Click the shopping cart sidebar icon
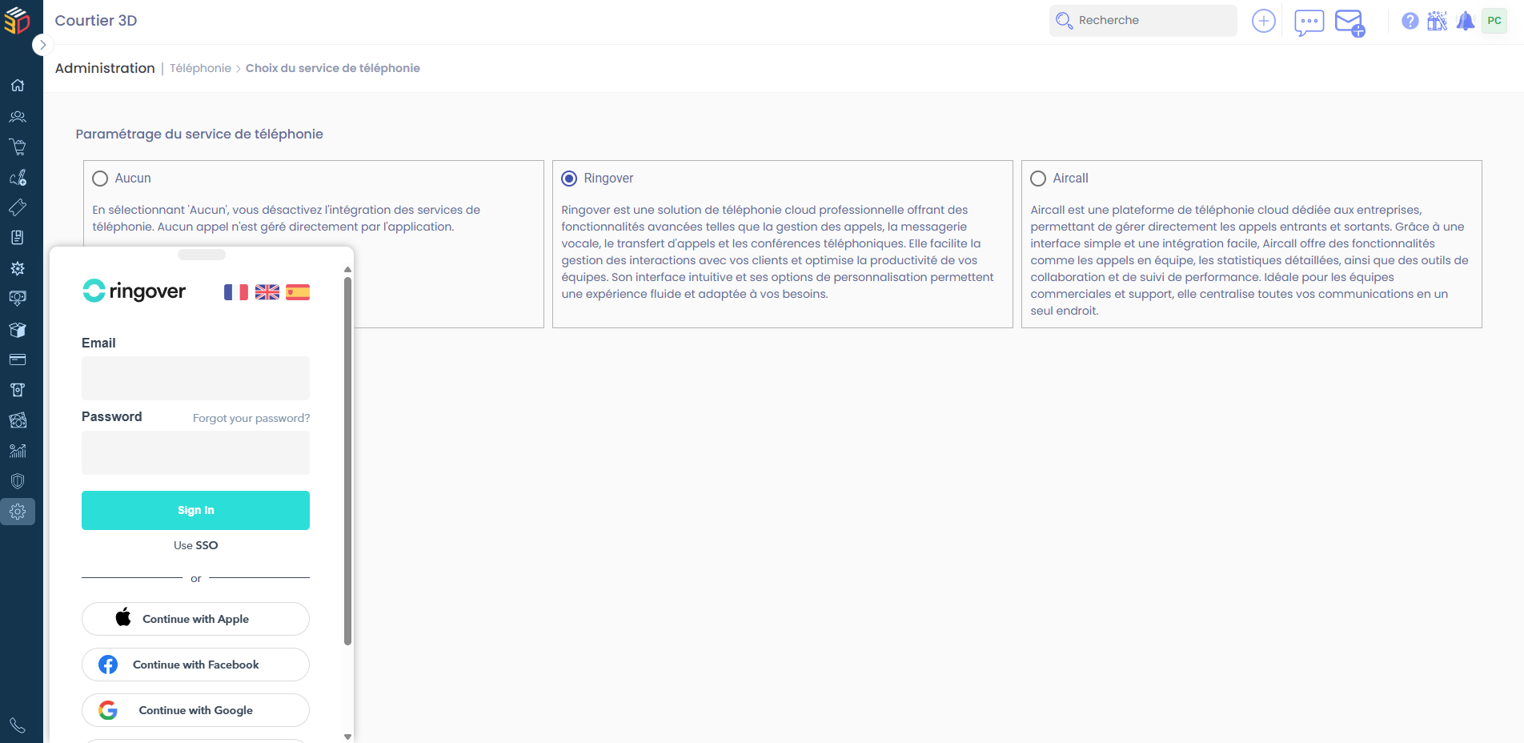Image resolution: width=1524 pixels, height=743 pixels. point(18,147)
